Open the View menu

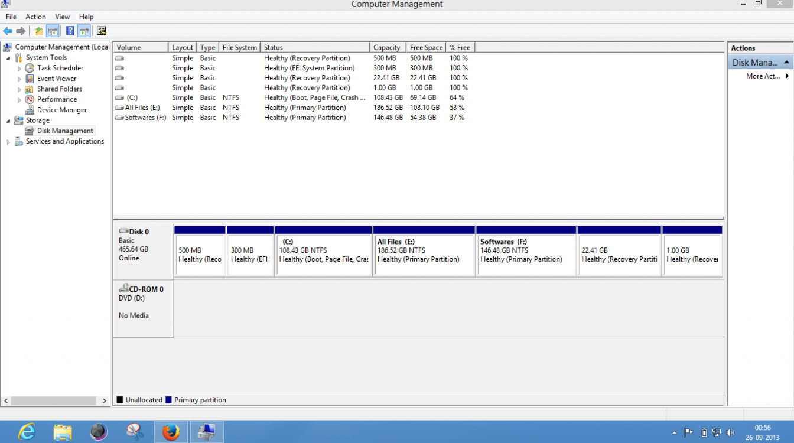[x=62, y=17]
